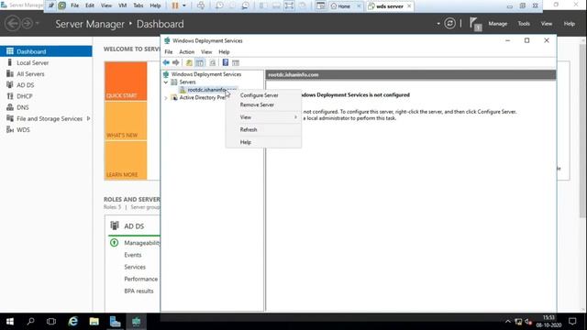Select Active Directory Prestaged Devices node
This screenshot has height=330, width=587.
[x=202, y=98]
